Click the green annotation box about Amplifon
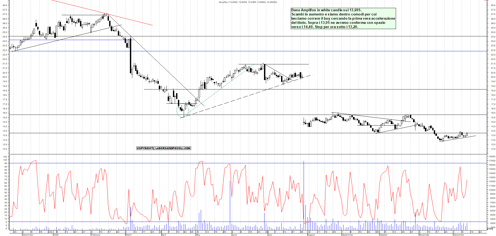This screenshot has height=236, width=496. tap(343, 18)
